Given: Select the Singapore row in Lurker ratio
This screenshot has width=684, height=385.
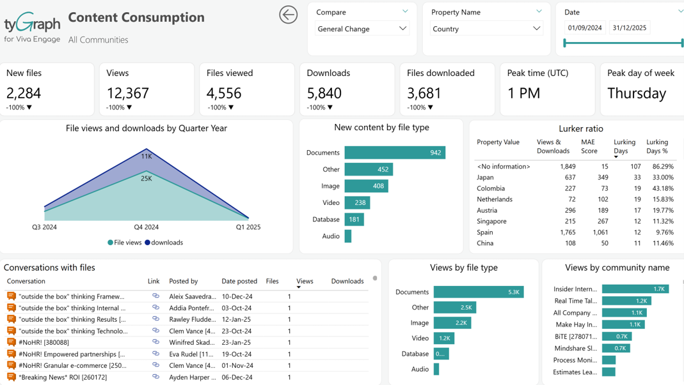Looking at the screenshot, I should click(575, 222).
